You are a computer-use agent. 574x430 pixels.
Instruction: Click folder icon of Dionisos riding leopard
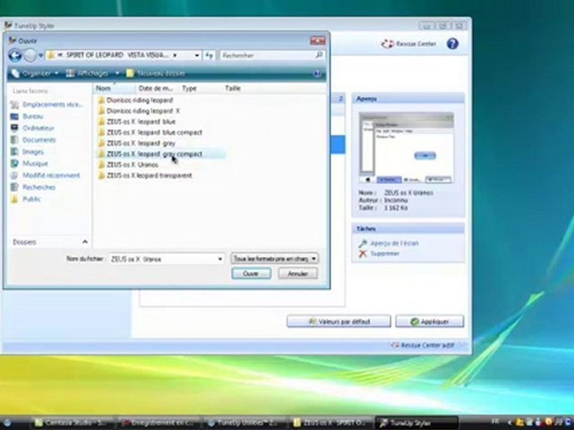[102, 100]
